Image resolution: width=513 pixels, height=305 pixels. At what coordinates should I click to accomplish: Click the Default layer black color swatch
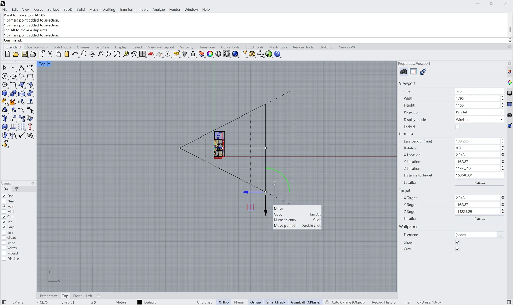[x=140, y=302]
